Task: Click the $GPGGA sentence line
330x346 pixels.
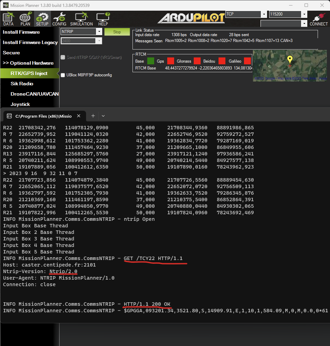Action: [226, 311]
